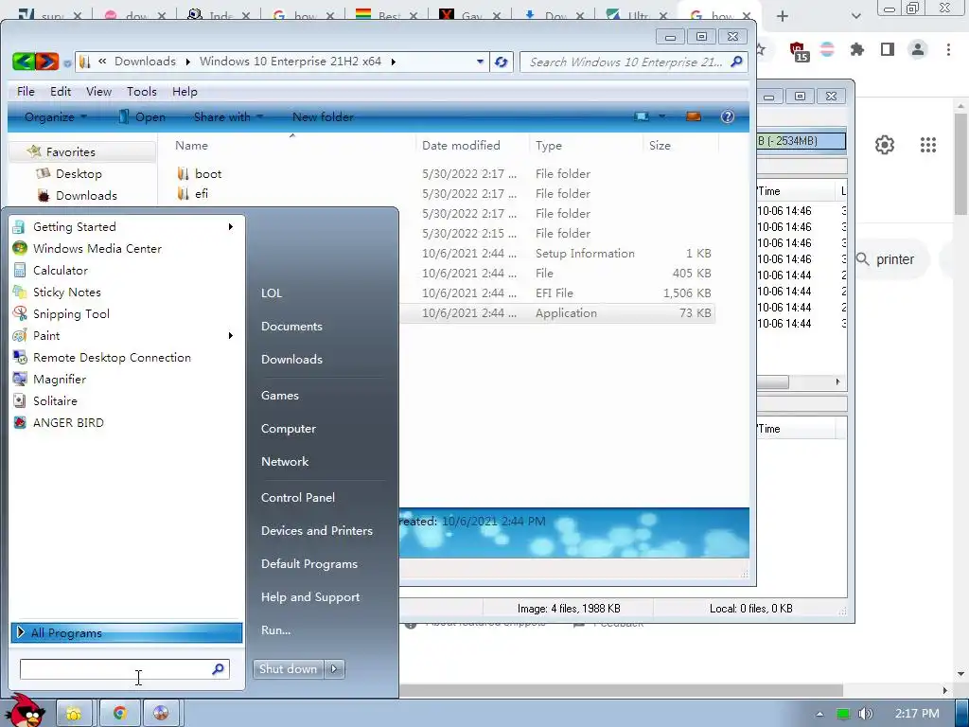Viewport: 969px width, 727px height.
Task: Click the refresh icon beside address bar
Action: (502, 62)
